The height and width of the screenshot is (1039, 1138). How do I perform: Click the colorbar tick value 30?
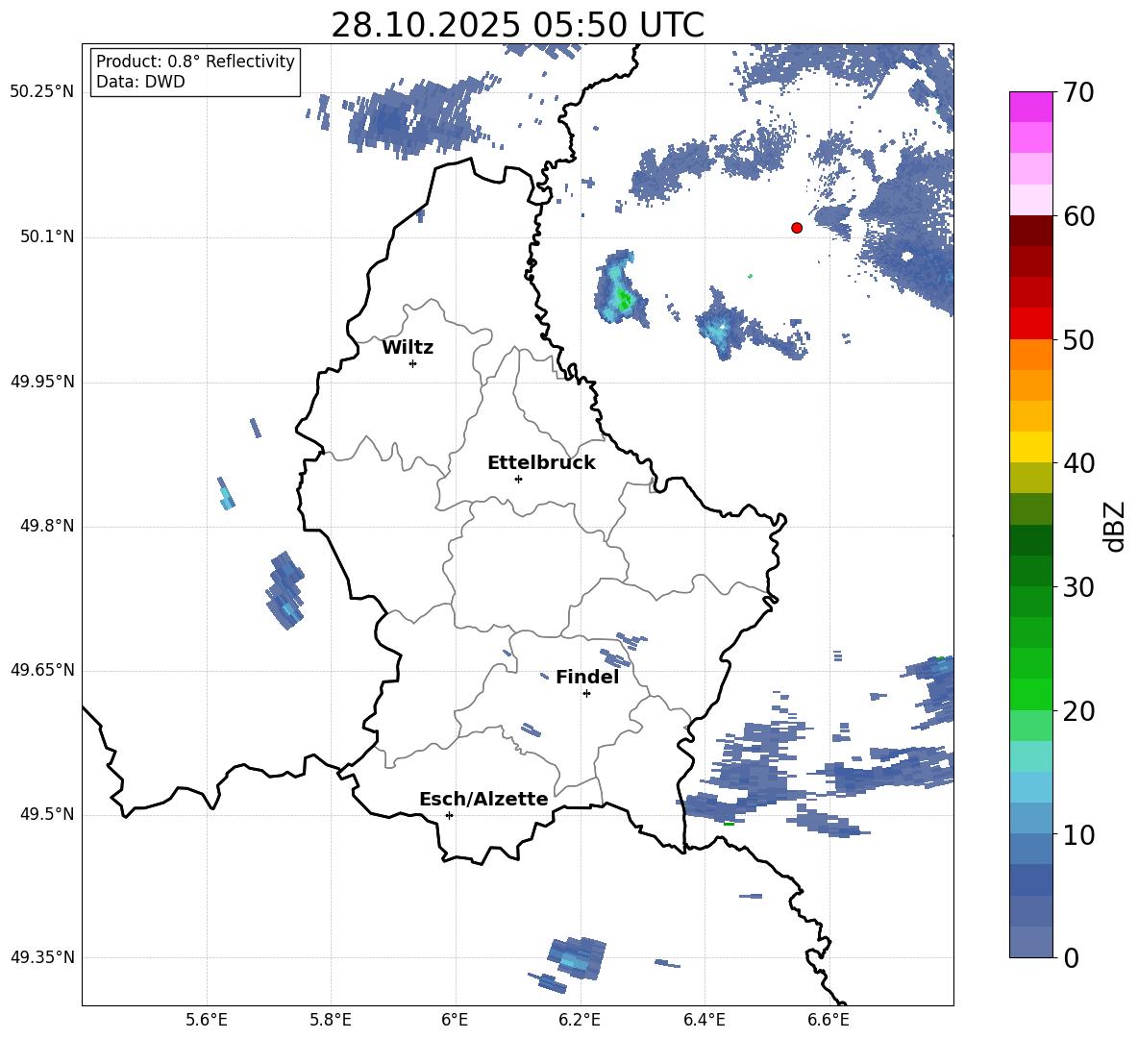point(1078,586)
